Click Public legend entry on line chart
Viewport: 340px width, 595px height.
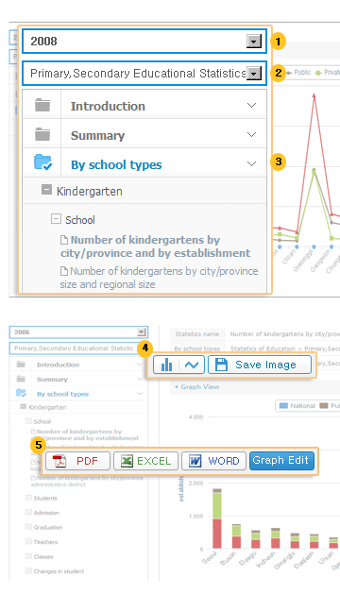click(297, 72)
